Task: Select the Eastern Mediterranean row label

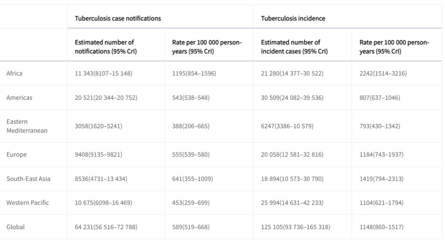Action: coord(27,126)
